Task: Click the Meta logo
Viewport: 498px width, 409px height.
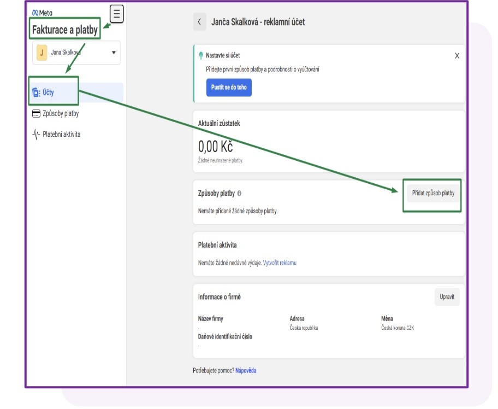Action: 42,13
